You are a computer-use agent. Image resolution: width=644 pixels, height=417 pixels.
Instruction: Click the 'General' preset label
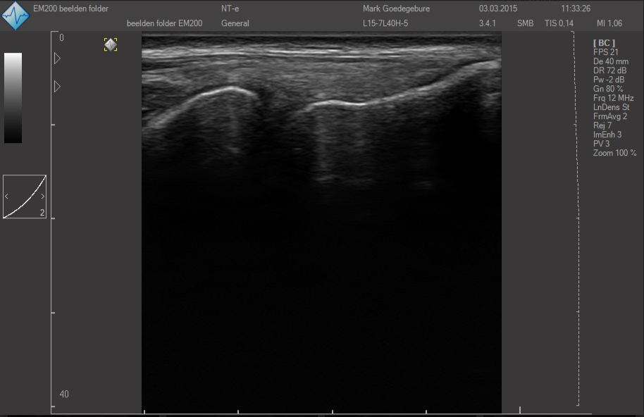(235, 23)
